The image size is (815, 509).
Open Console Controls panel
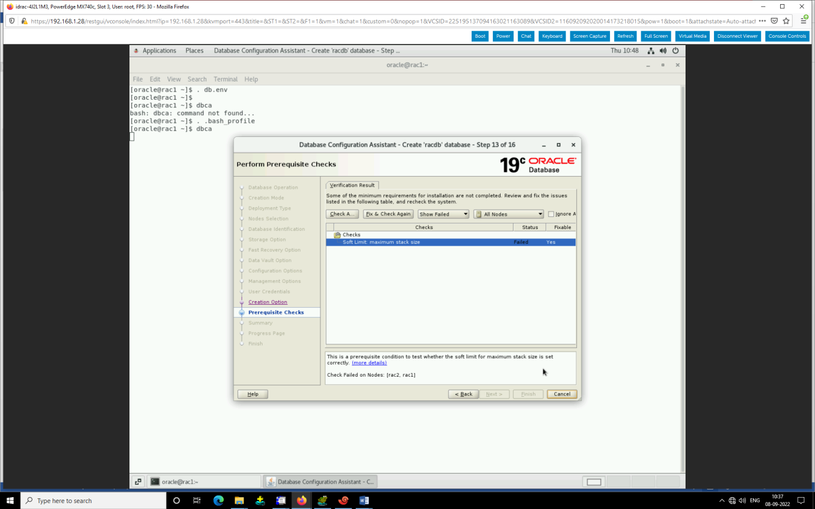click(x=787, y=36)
